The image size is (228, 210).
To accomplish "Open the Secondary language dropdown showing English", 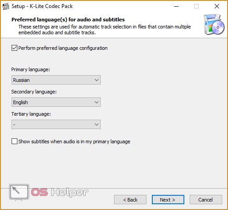I will 56,102.
